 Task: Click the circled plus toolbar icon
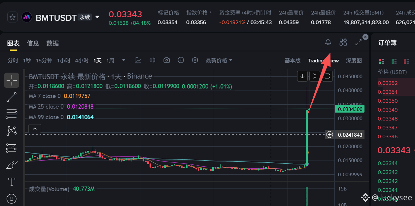point(181,60)
